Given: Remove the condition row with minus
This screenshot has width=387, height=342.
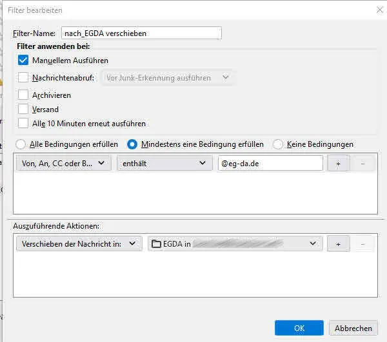Looking at the screenshot, I should (x=362, y=164).
